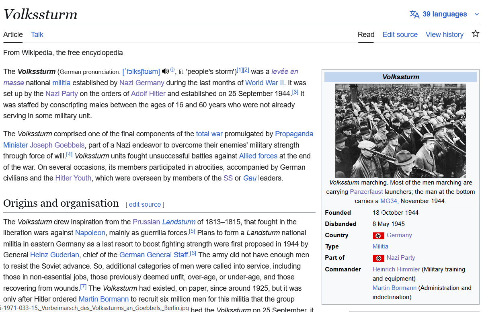Click the founded date 18 October 1944
This screenshot has width=482, height=312.
coord(395,213)
